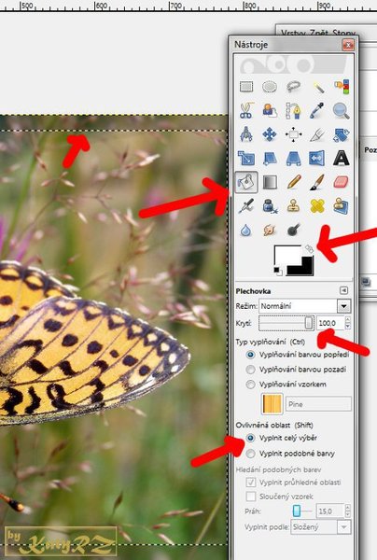Select the Ellipse Select tool
377x560 pixels.
pyautogui.click(x=270, y=87)
